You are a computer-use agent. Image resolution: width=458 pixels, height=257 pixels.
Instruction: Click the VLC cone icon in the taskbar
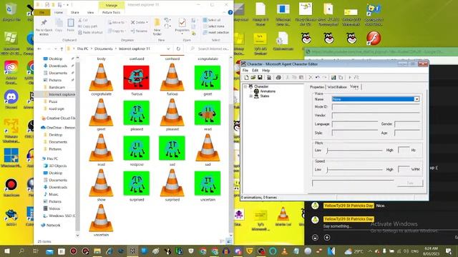pyautogui.click(x=284, y=251)
